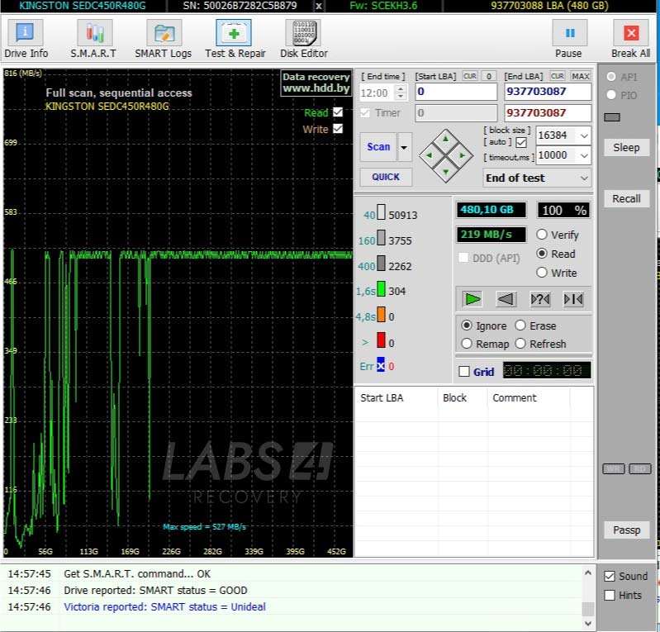Click the Start LBA column header
The height and width of the screenshot is (632, 660).
pos(396,397)
